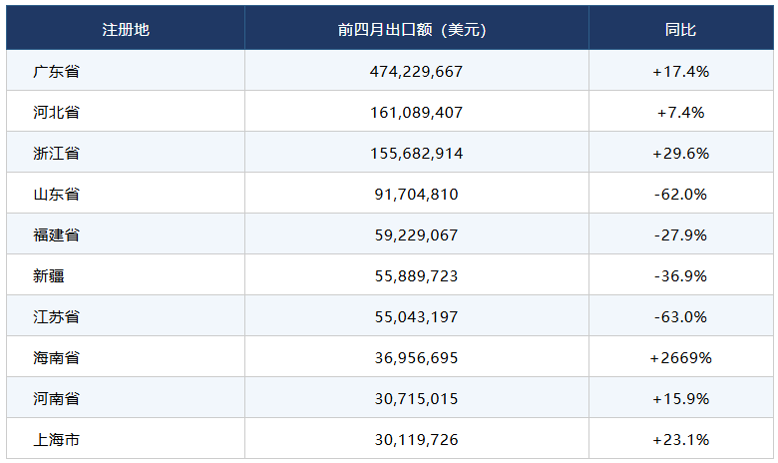Select the 山东省 cell

click(57, 194)
